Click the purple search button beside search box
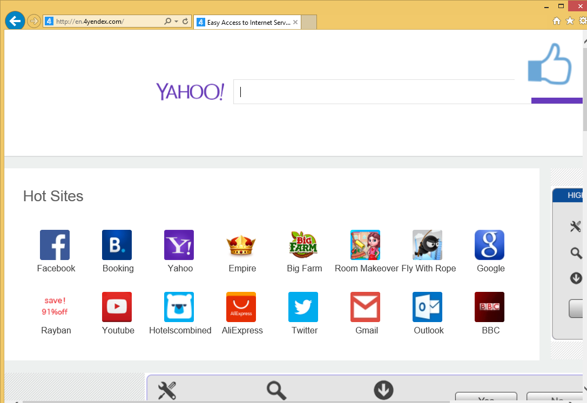The width and height of the screenshot is (587, 403). [x=557, y=100]
